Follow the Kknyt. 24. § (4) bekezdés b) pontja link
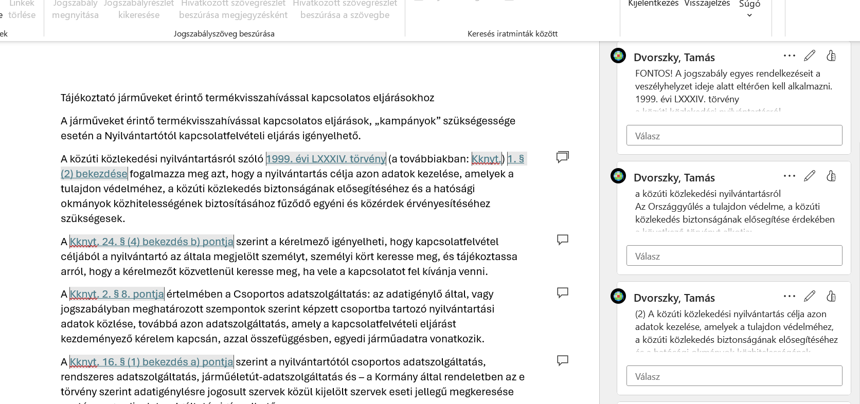 151,242
